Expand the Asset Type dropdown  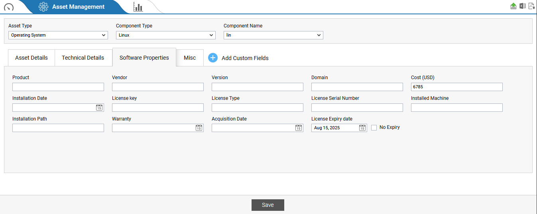point(58,35)
